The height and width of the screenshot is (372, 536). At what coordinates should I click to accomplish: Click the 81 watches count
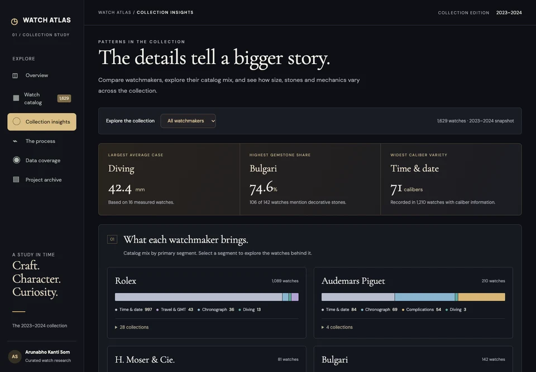[x=288, y=359]
